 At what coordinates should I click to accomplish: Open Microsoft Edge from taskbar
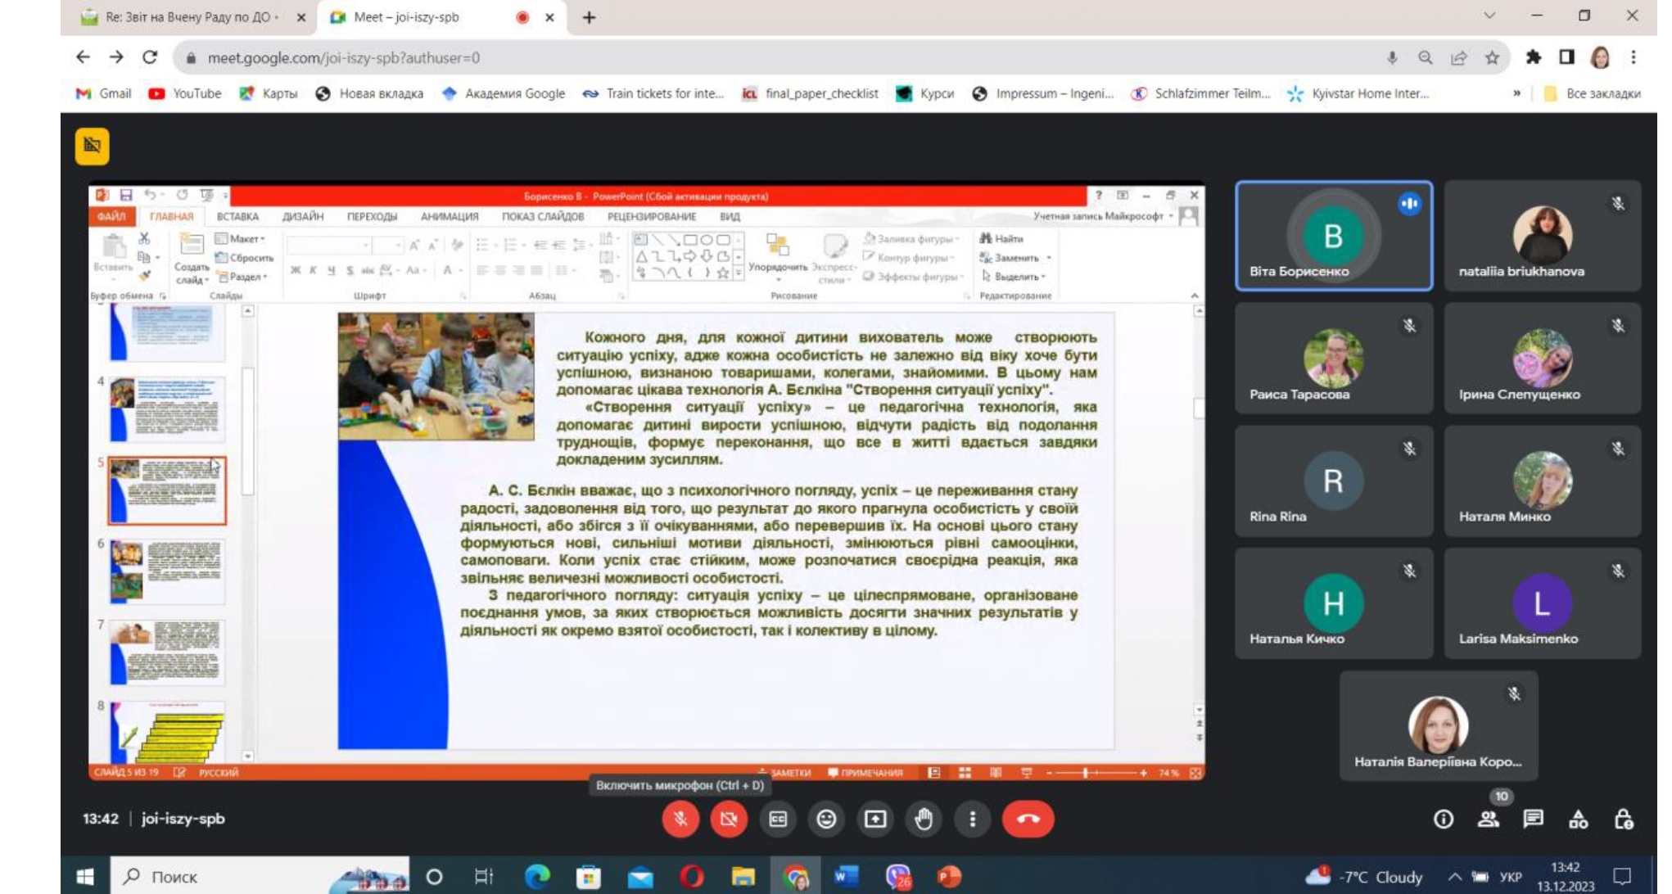point(537,876)
